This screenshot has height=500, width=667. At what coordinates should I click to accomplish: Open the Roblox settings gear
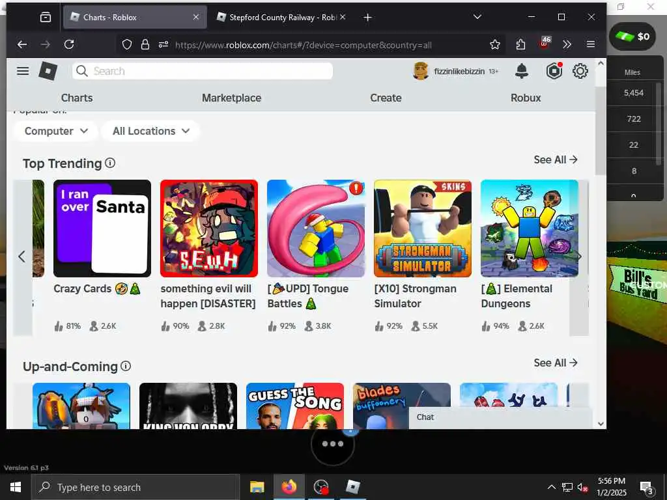click(580, 71)
